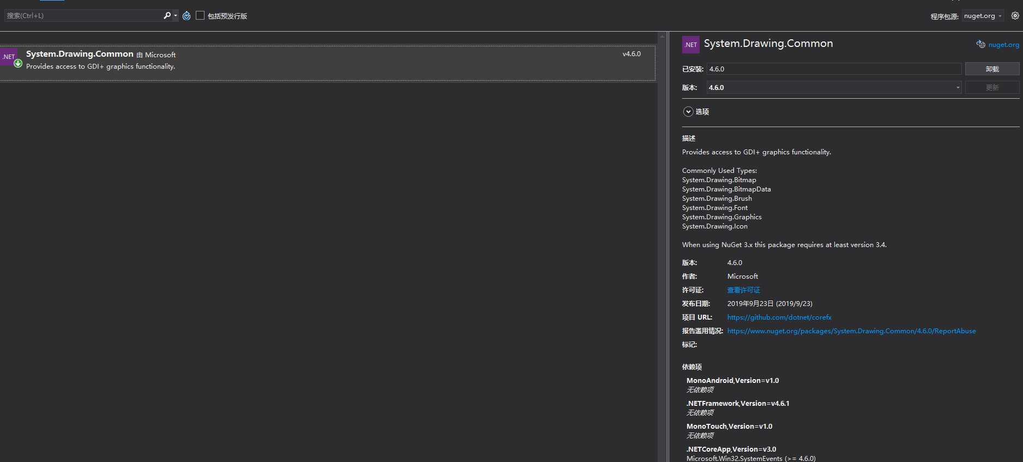This screenshot has height=462, width=1023.
Task: Toggle the include prerelease checkbox
Action: (200, 15)
